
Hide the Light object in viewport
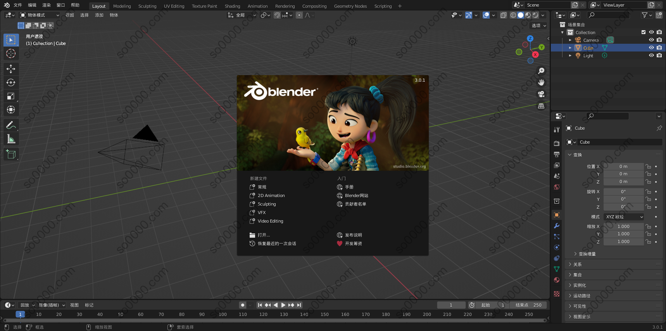651,55
